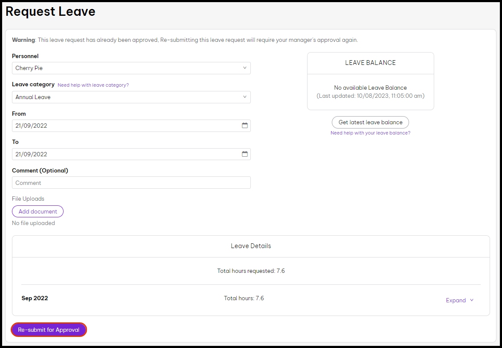
Task: Click the Request Leave page heading
Action: [x=50, y=12]
